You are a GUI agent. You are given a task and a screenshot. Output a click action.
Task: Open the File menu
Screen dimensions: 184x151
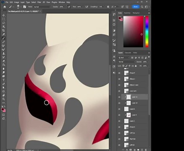[x=7, y=2]
